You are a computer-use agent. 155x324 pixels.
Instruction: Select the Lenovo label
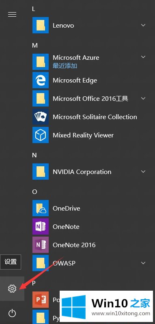(x=63, y=26)
